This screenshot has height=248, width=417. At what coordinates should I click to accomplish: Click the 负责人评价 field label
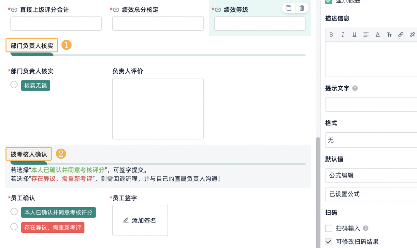[x=128, y=71]
